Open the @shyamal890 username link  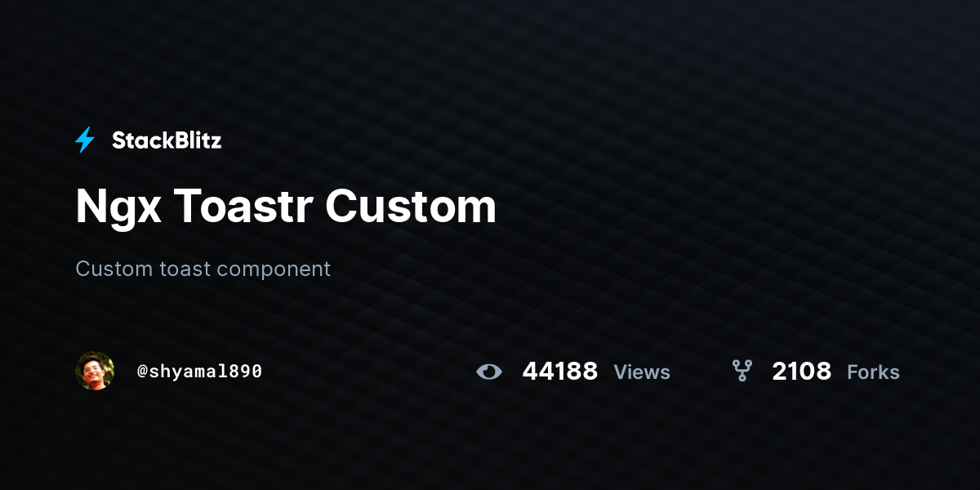click(199, 372)
